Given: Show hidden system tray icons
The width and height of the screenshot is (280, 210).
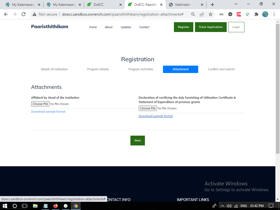Looking at the screenshot, I should pos(223,206).
